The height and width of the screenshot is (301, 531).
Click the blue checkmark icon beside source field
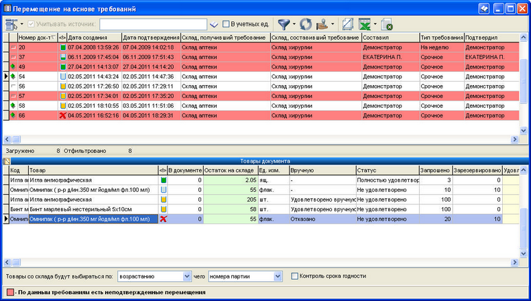213,25
